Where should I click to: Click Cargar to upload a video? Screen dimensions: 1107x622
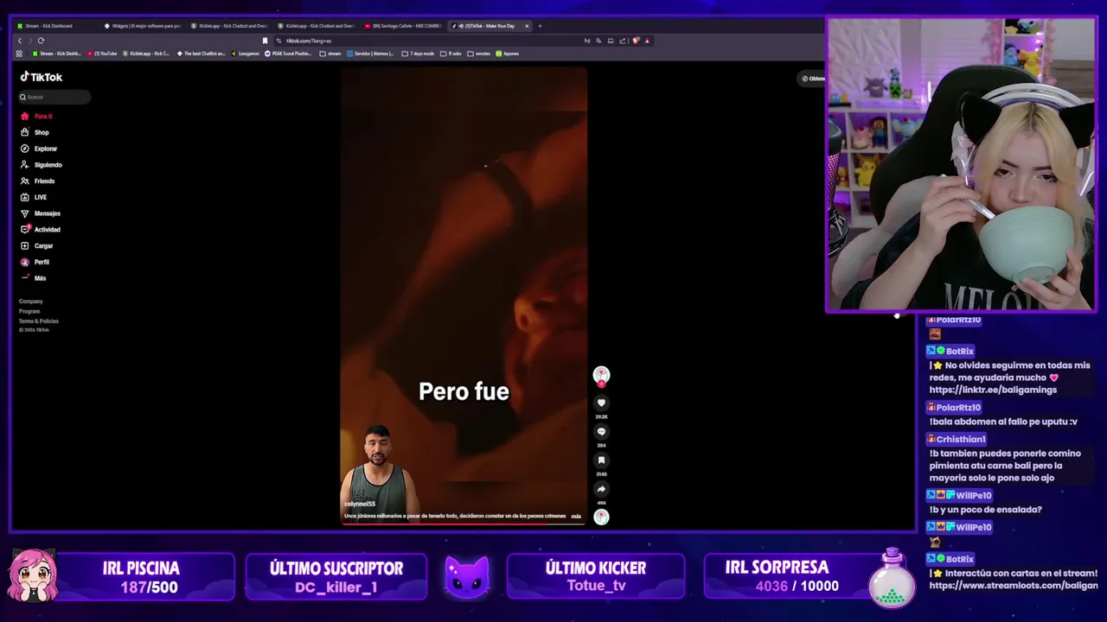37,246
